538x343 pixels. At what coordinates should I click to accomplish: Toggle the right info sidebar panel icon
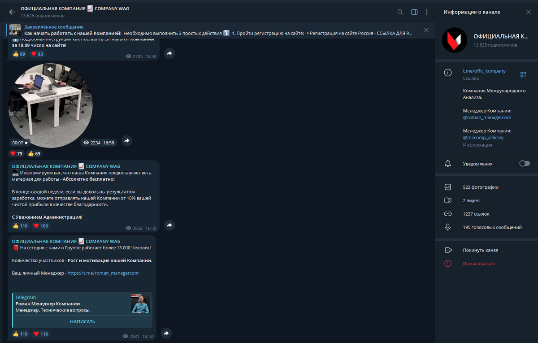pyautogui.click(x=414, y=12)
